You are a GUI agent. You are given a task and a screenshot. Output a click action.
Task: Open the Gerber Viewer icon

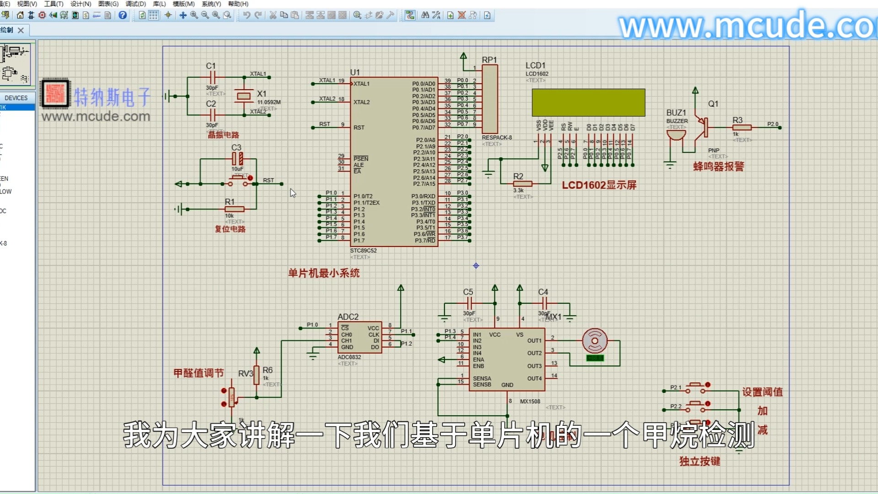tap(64, 15)
